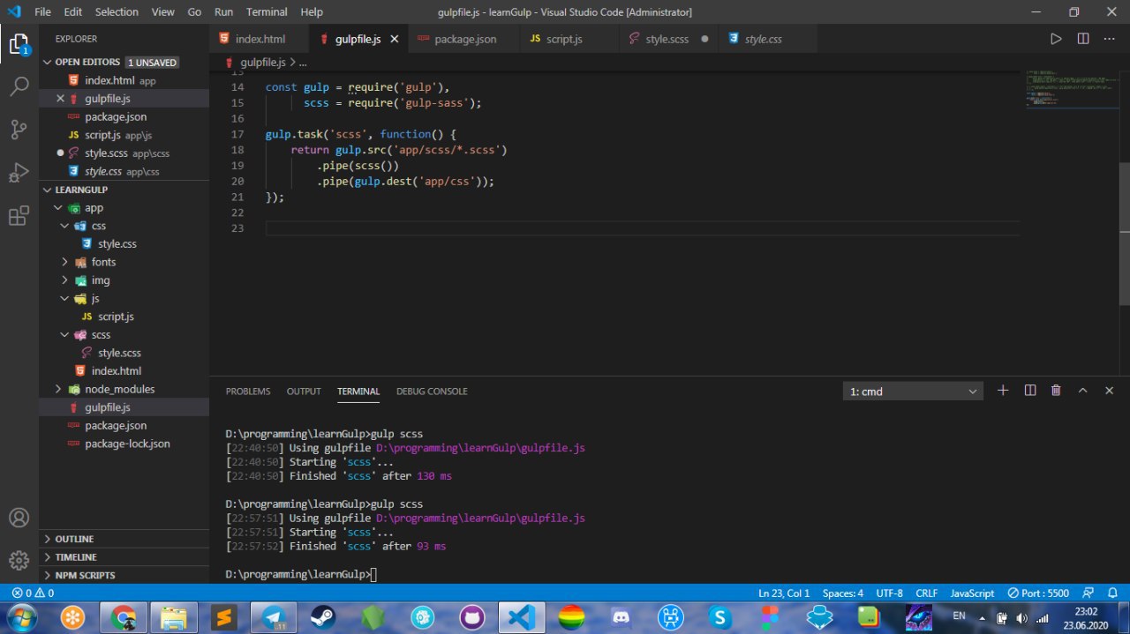Open the Extensions view
Screen dimensions: 1130x634
pyautogui.click(x=19, y=216)
